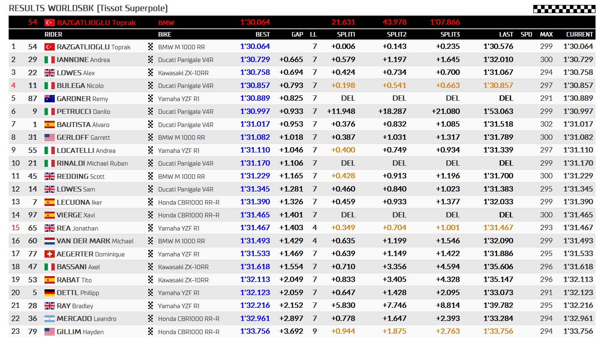612x337 pixels.
Task: Click the RESULTS WORLDSBK (Tissot Superpole) title
Action: [88, 8]
